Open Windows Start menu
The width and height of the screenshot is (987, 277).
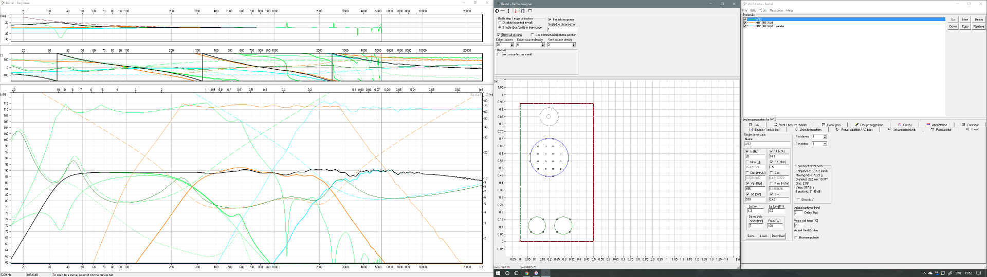(498, 273)
